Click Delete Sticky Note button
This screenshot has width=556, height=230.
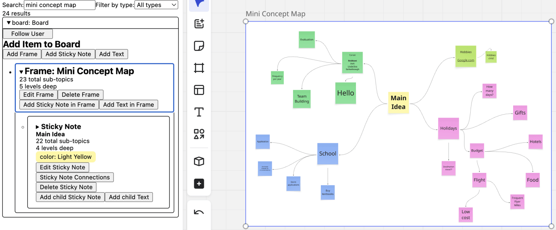point(66,187)
